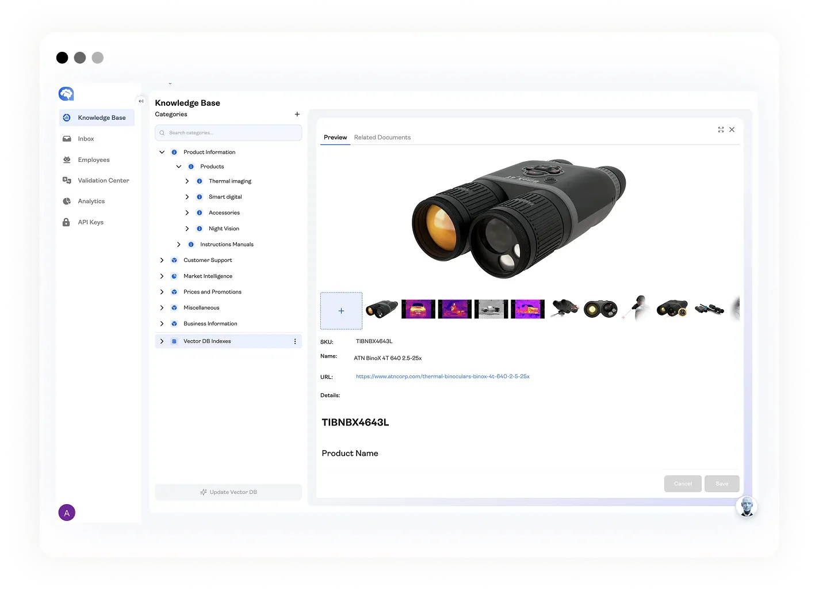Screen dimensions: 819x590
Task: Select Instructions Manuals tree item
Action: [227, 244]
